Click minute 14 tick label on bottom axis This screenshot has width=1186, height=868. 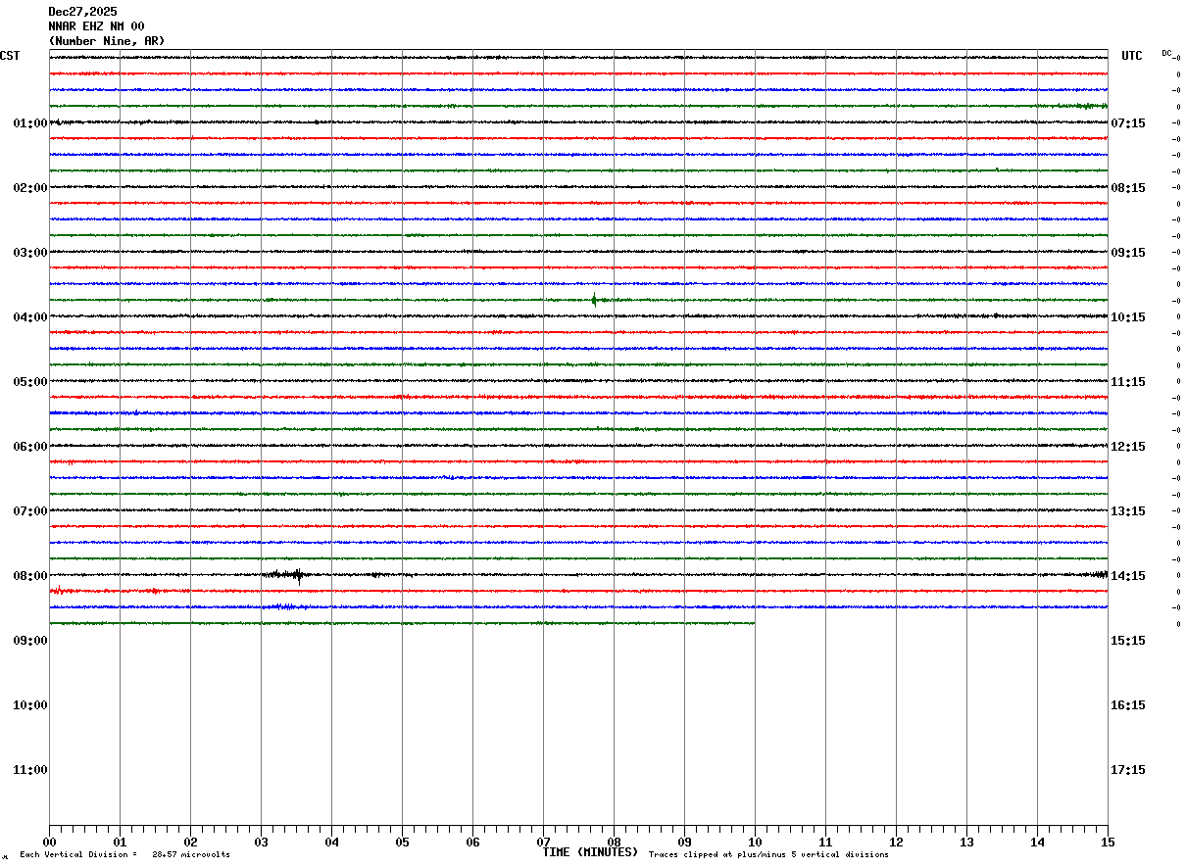tap(1037, 843)
